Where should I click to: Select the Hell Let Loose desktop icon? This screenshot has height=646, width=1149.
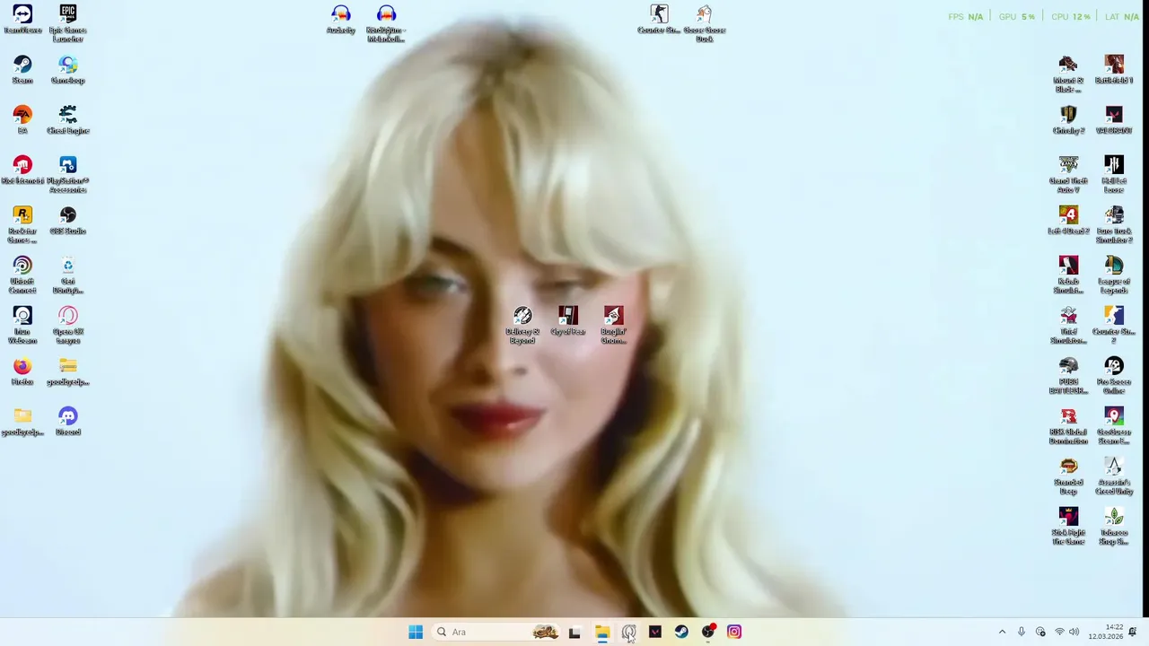[1114, 174]
